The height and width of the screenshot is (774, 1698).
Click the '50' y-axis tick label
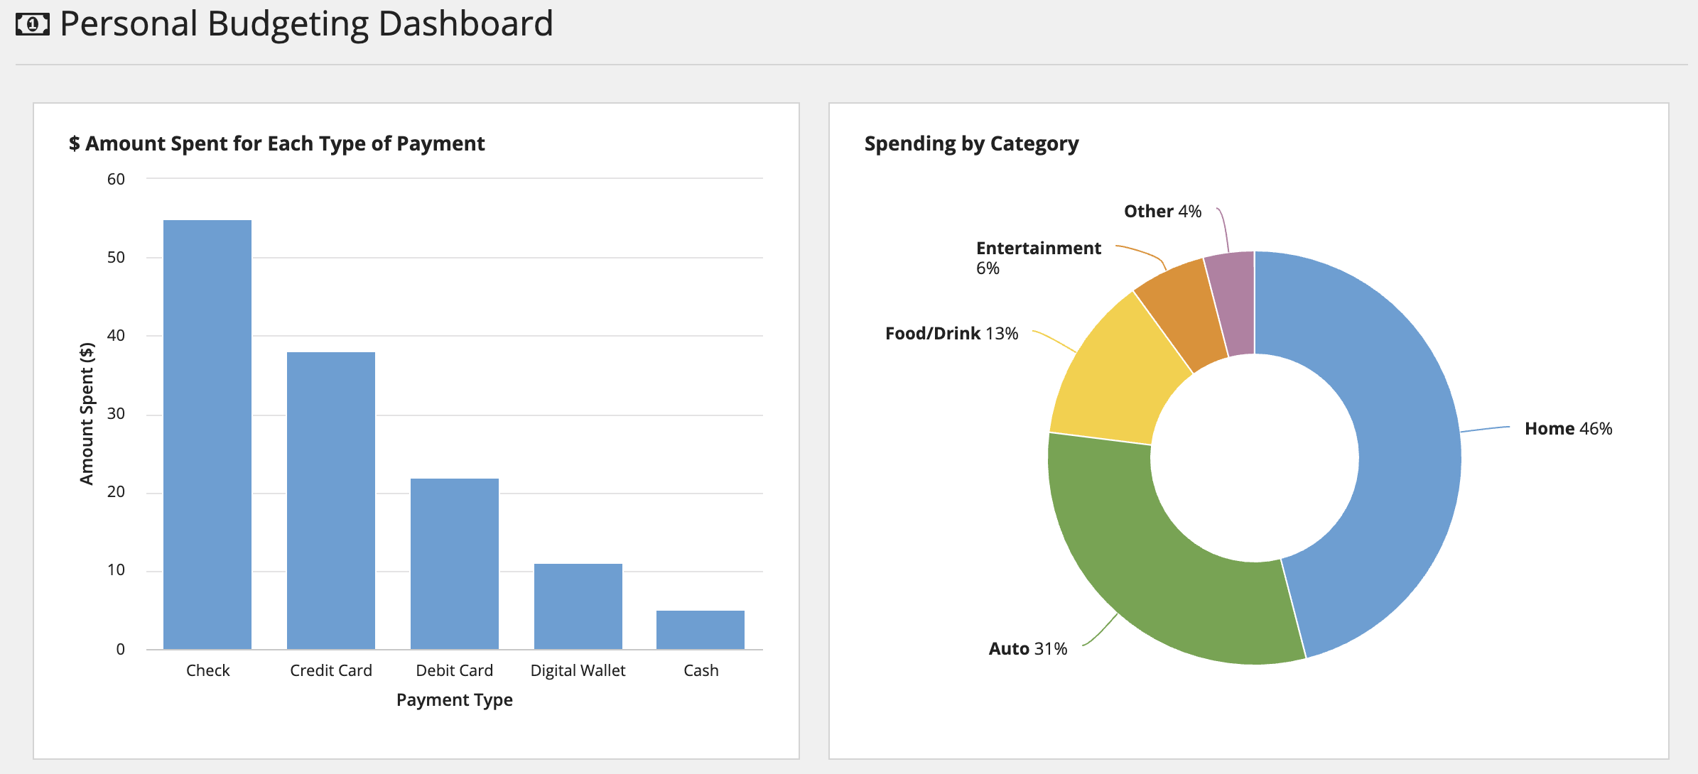pyautogui.click(x=116, y=258)
